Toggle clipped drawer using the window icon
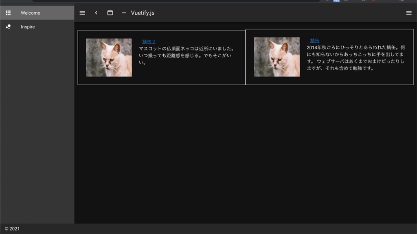417x234 pixels. tap(110, 13)
